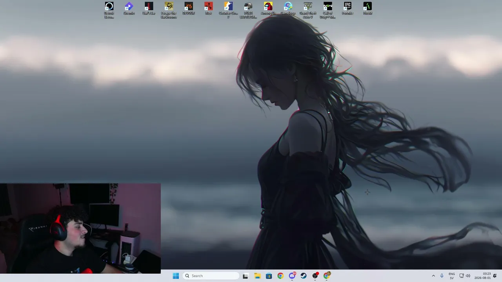Select the PUBG BATTLEGROUNDS desktop icon

pos(248,10)
